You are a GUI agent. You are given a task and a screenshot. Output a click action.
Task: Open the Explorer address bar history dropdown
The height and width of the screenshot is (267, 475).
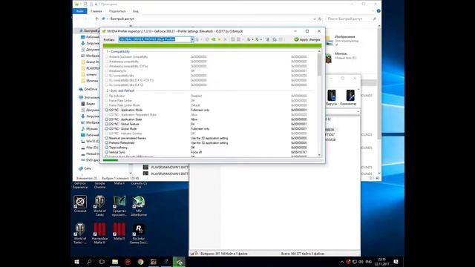(x=314, y=19)
